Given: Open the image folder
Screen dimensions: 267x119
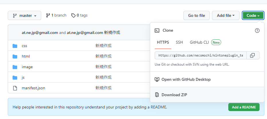Looking at the screenshot, I should point(27,67).
